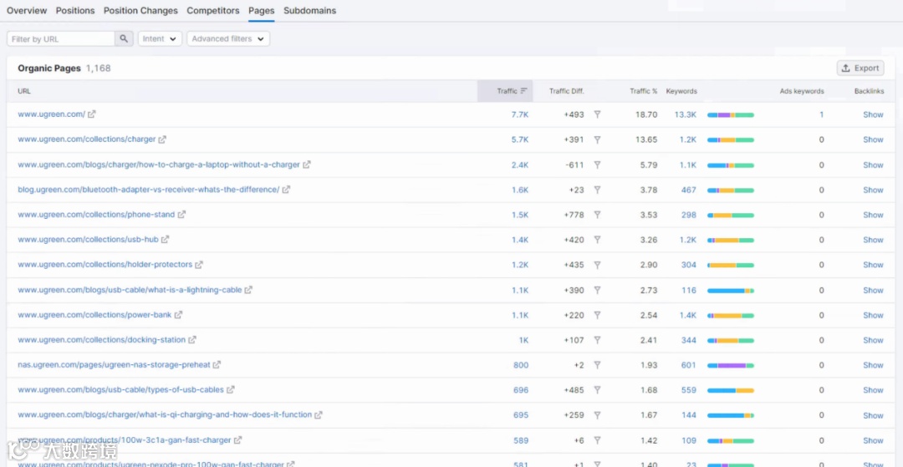Focus the Filter by URL input field
The width and height of the screenshot is (903, 467).
(x=60, y=38)
